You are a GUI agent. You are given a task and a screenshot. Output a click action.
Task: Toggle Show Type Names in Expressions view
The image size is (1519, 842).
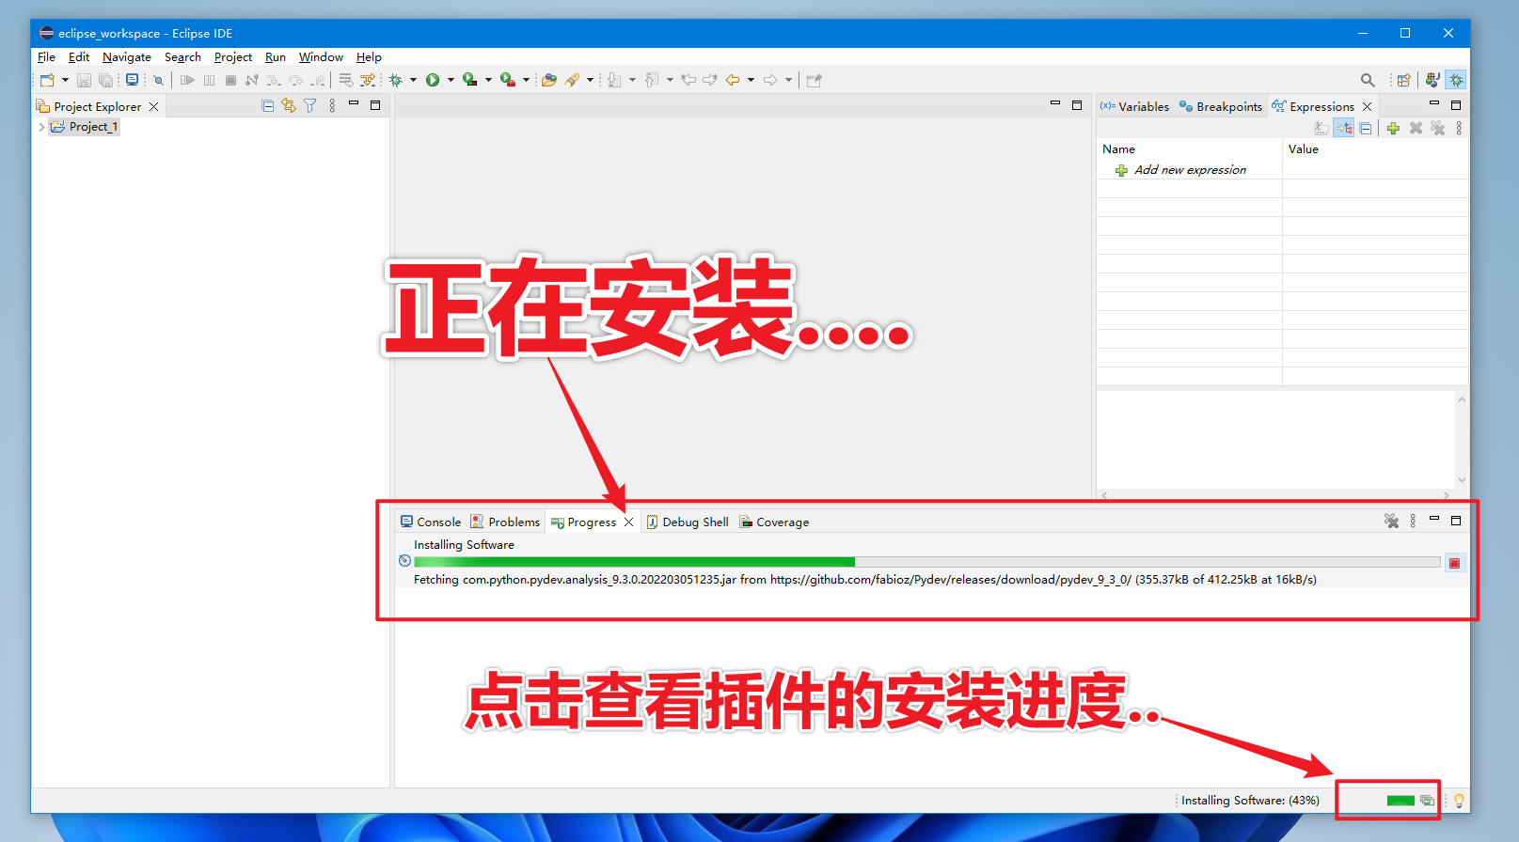pyautogui.click(x=1321, y=129)
